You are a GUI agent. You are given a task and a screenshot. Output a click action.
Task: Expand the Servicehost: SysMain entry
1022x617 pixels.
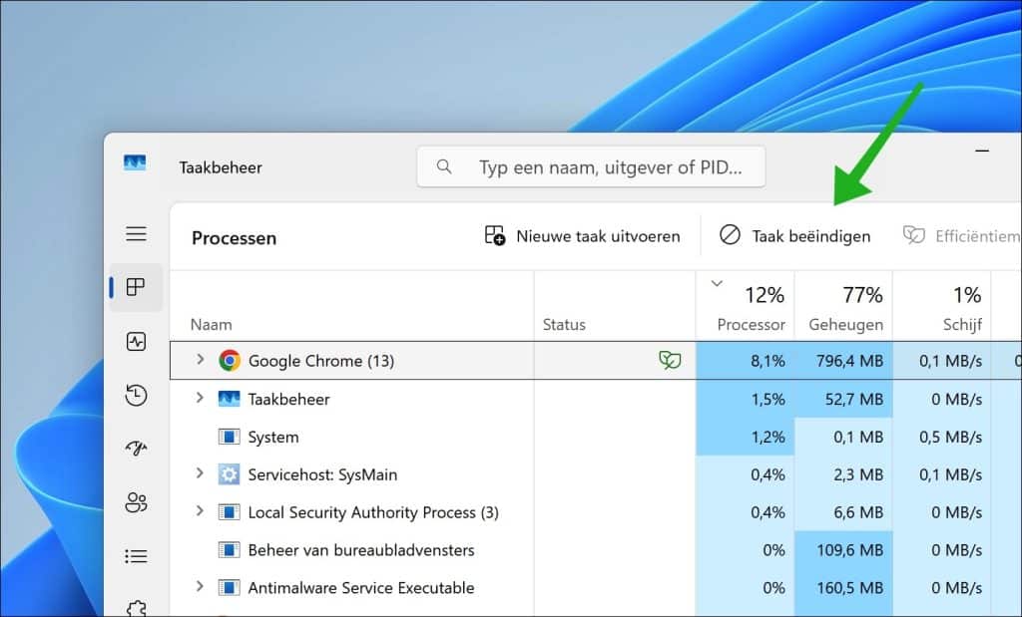tap(199, 474)
